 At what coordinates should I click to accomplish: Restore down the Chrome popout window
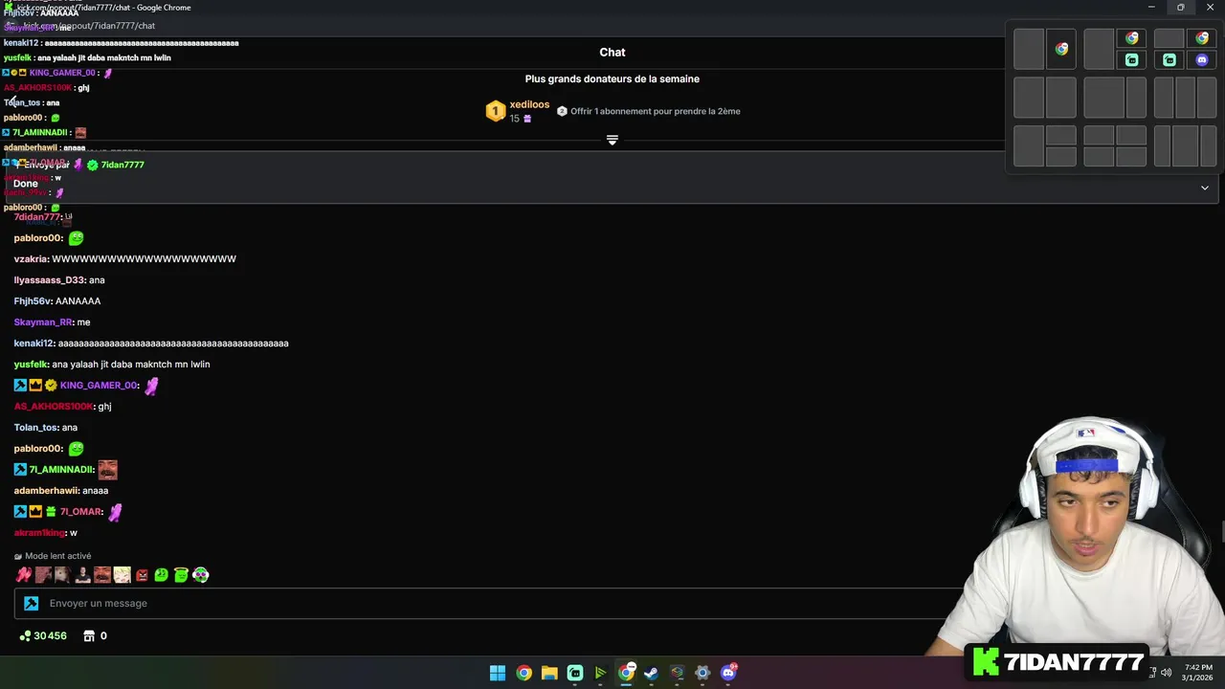pos(1180,8)
